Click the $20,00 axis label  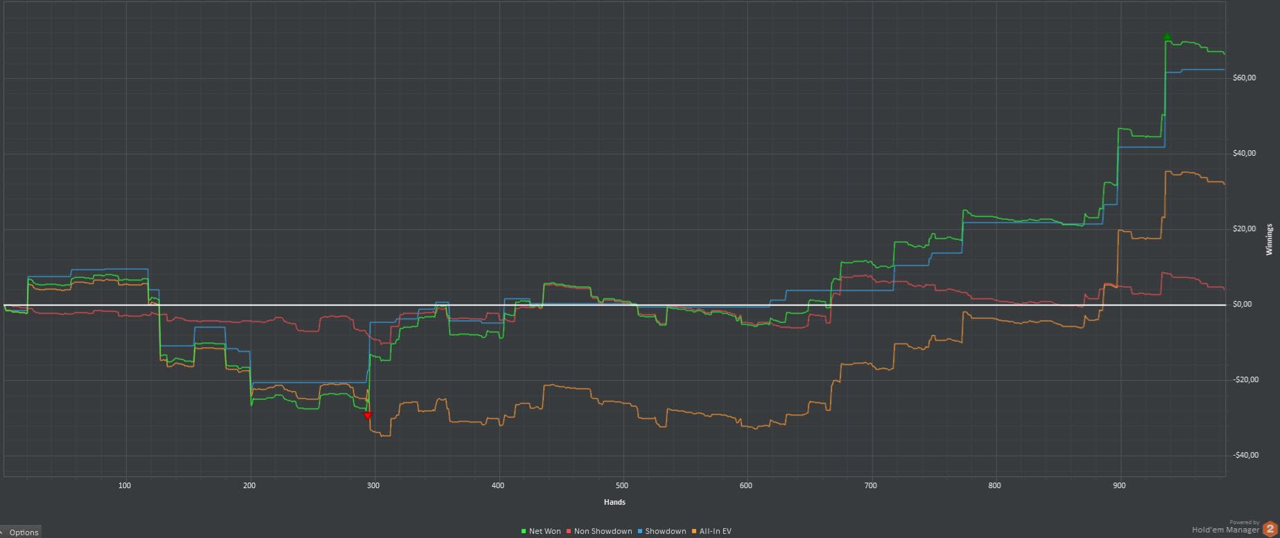tap(1244, 228)
